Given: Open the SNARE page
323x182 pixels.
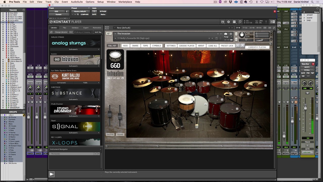Looking at the screenshot, I should coord(135,46).
